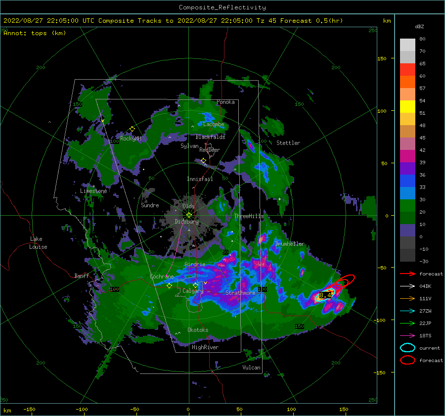The image size is (445, 416).
Task: Click the 54 dBZ yellow color swatch
Action: point(407,106)
